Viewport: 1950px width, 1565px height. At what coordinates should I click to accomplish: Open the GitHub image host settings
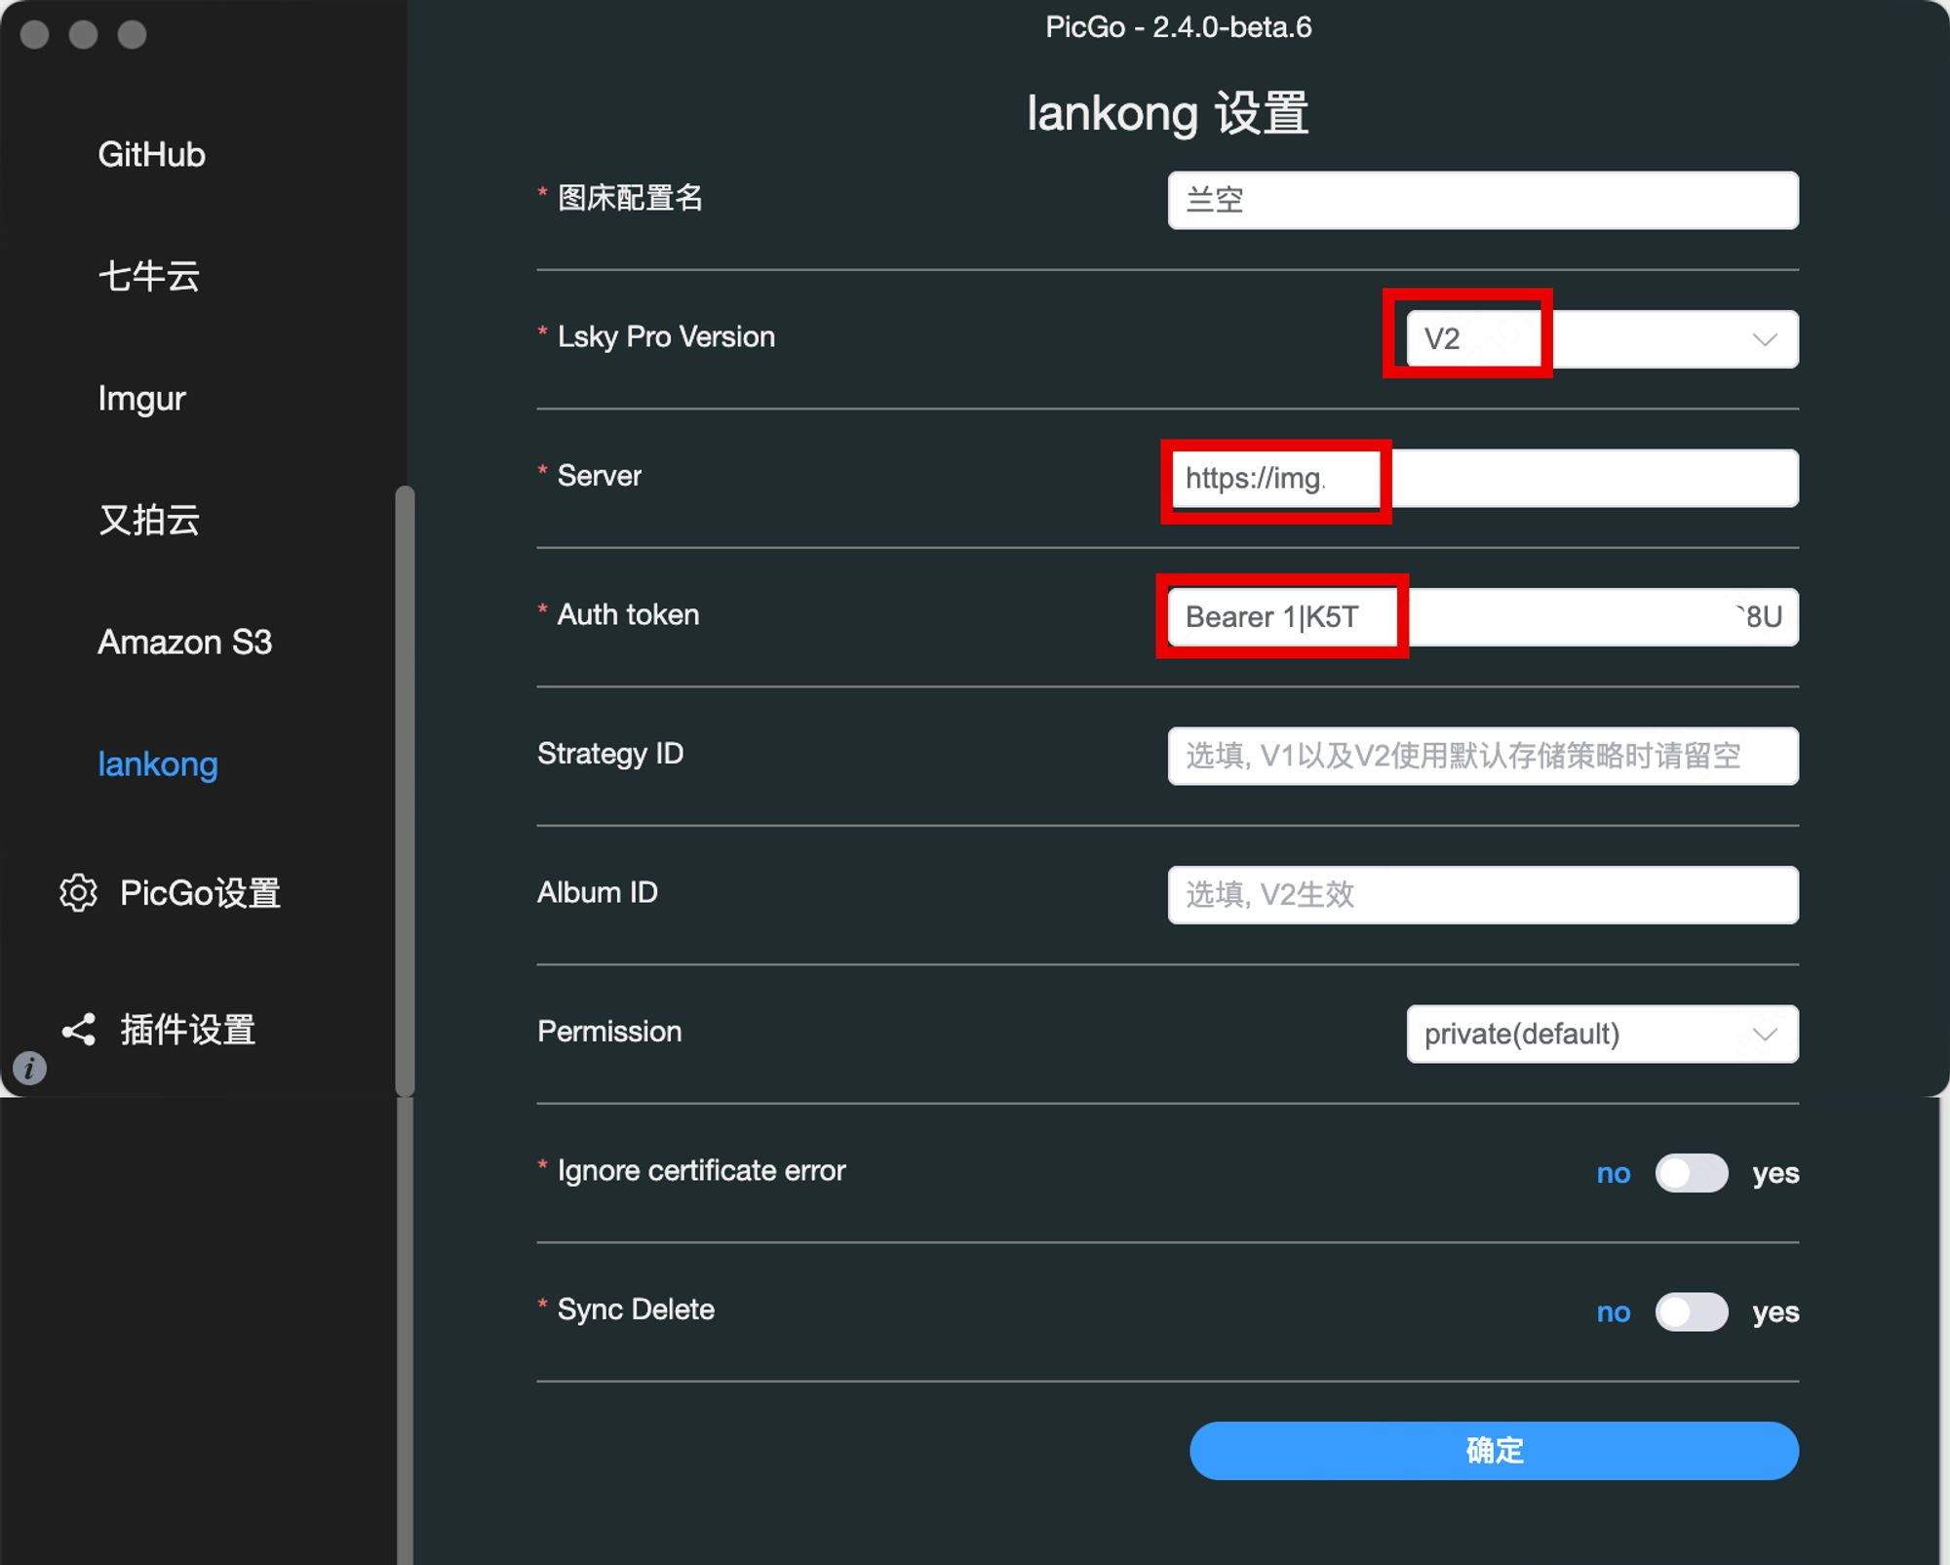pos(151,154)
